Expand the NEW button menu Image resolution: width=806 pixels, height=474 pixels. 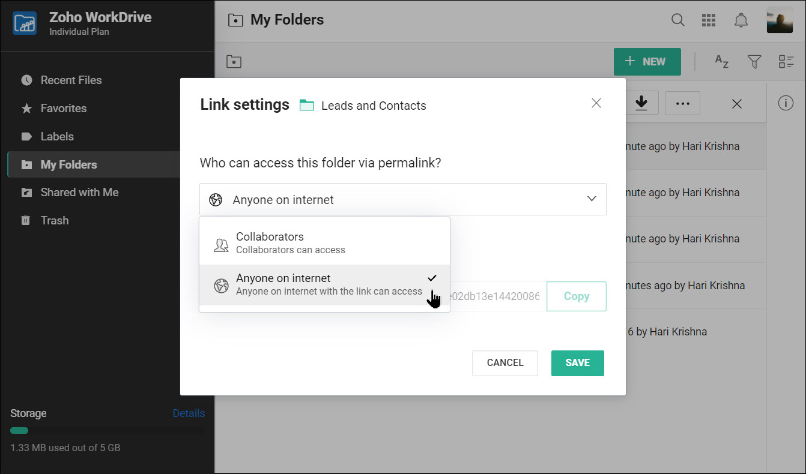[647, 61]
